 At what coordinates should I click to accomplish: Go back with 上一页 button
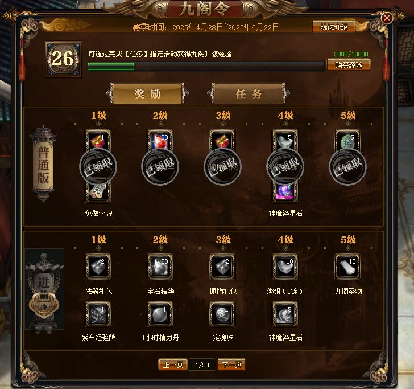[x=173, y=365]
